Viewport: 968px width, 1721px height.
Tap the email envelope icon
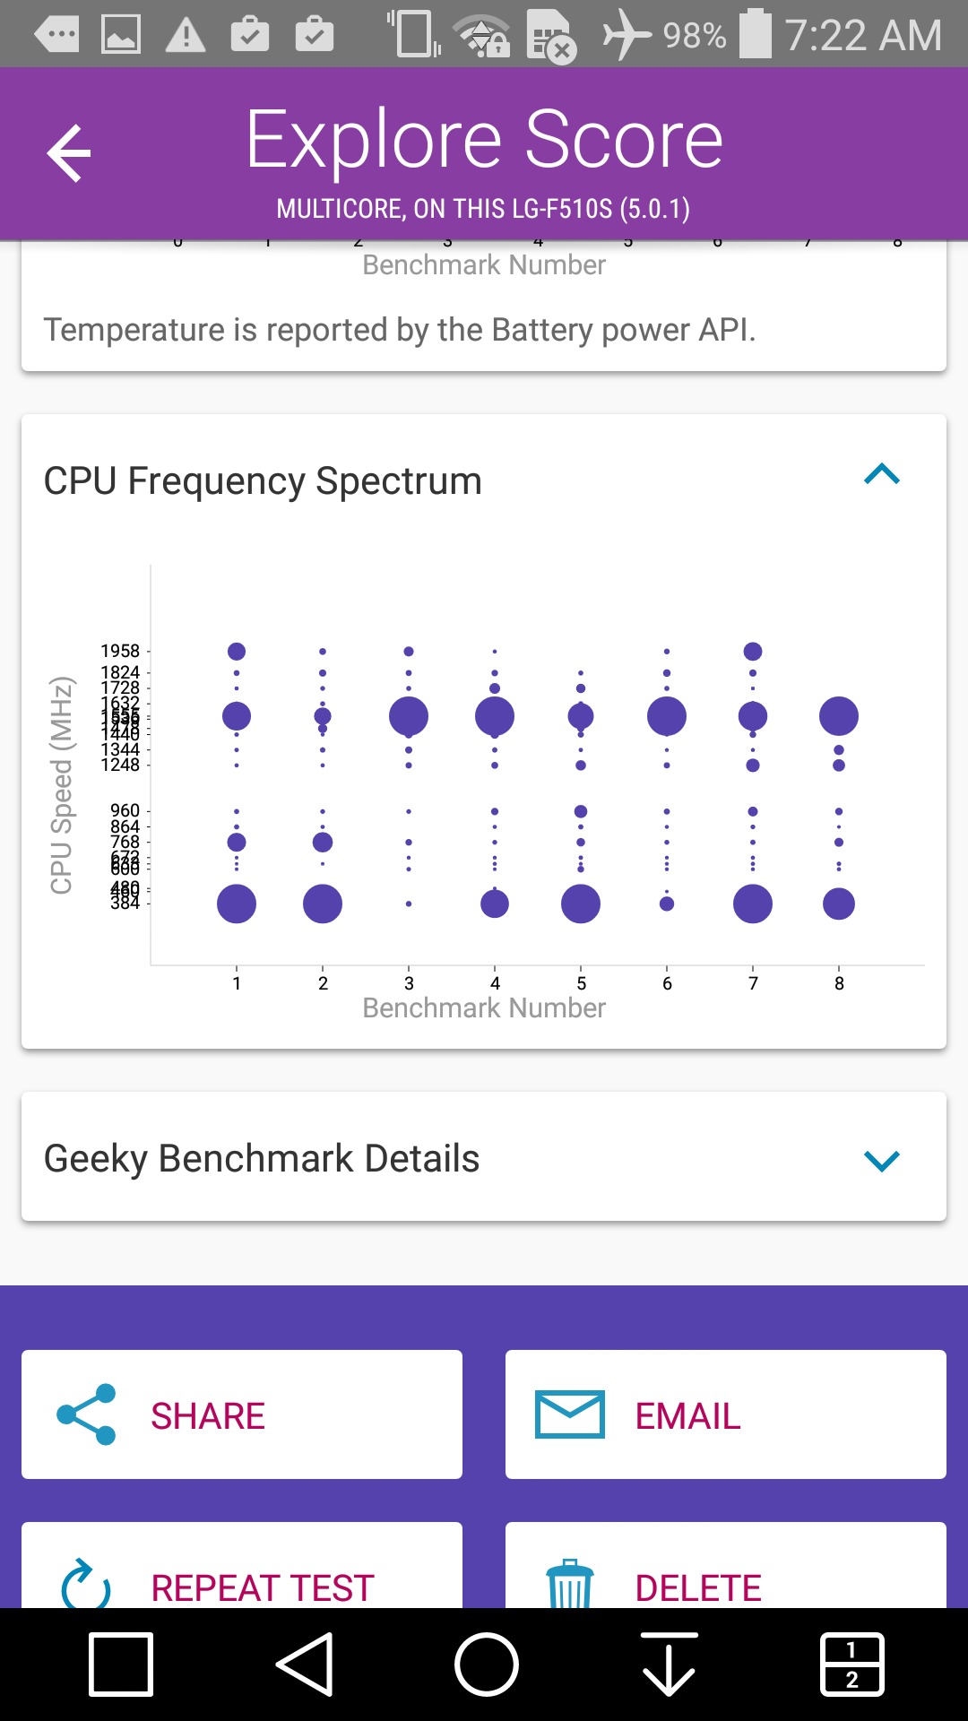(x=569, y=1414)
